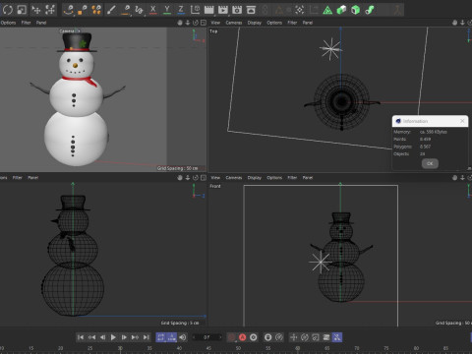Maximize the perspective viewport with its toggle icon
Viewport: 472px width, 354px height.
[204, 23]
